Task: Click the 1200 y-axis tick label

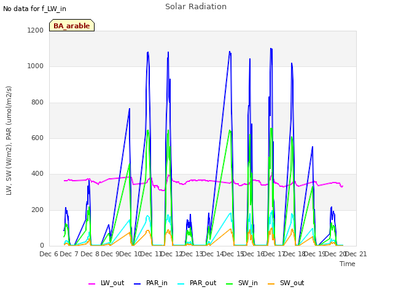Action: click(x=36, y=30)
